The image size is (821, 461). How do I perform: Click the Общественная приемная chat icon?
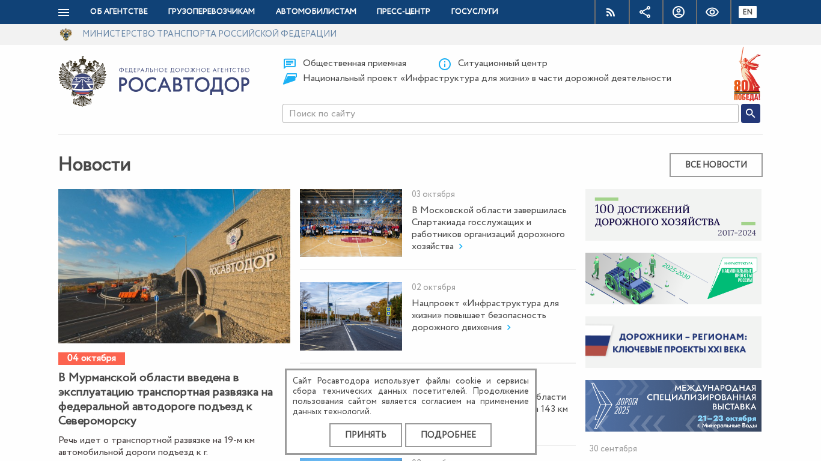tap(290, 64)
